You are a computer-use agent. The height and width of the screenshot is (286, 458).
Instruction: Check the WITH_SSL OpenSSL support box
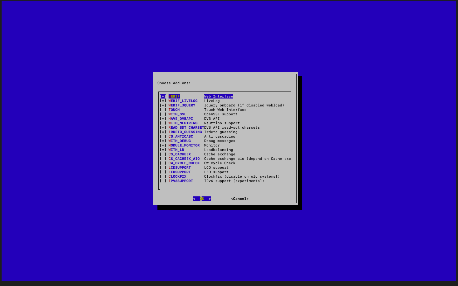pyautogui.click(x=163, y=114)
